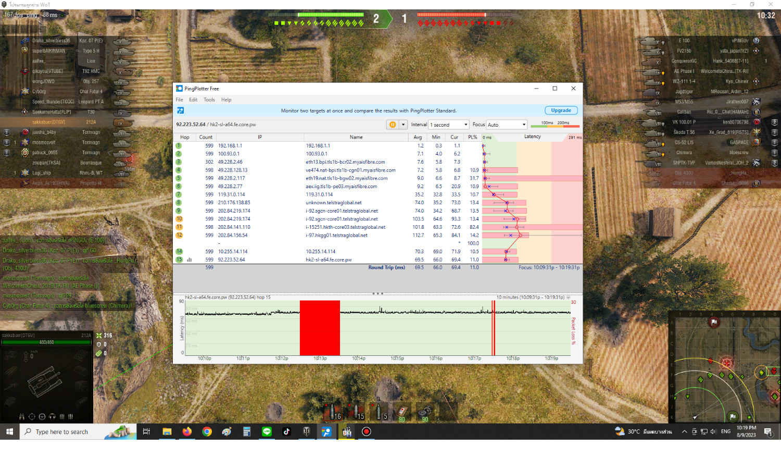Show hidden system tray icons
This screenshot has height=457, width=781.
coord(684,431)
